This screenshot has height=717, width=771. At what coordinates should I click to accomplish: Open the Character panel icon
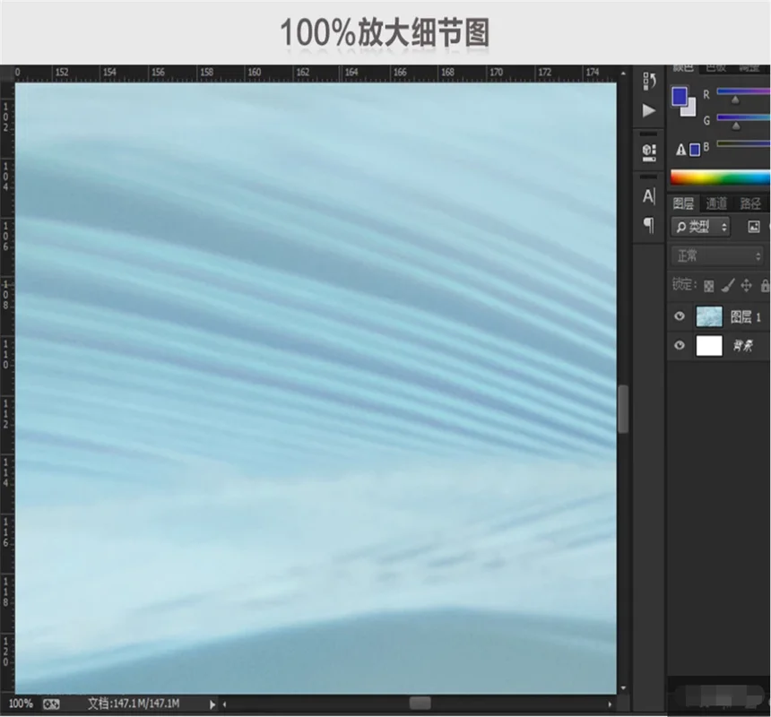tap(648, 196)
